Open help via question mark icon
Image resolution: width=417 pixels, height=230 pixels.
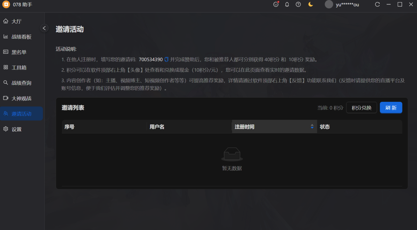coord(298,5)
